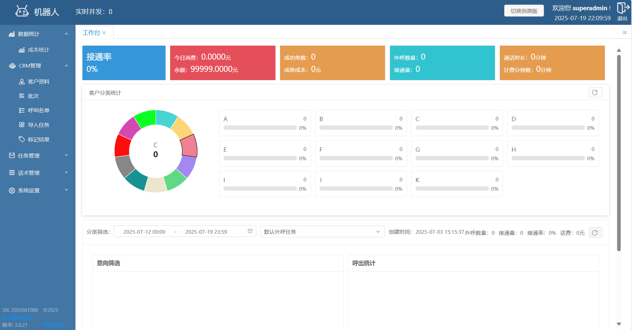Viewport: 632px width, 330px height.
Task: Click the logout door icon
Action: pos(623,8)
